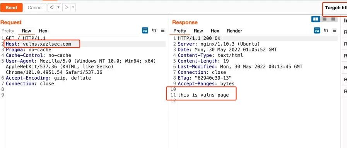Click the Accept-Ranges: bytes header
Screen dimensions: 347x148
[206, 84]
